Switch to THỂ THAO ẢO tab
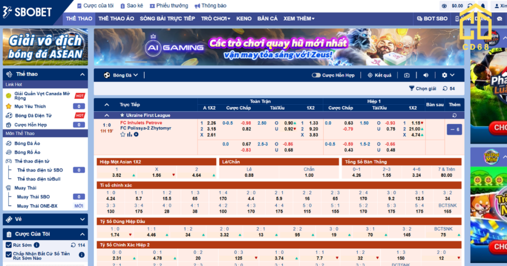 point(116,19)
